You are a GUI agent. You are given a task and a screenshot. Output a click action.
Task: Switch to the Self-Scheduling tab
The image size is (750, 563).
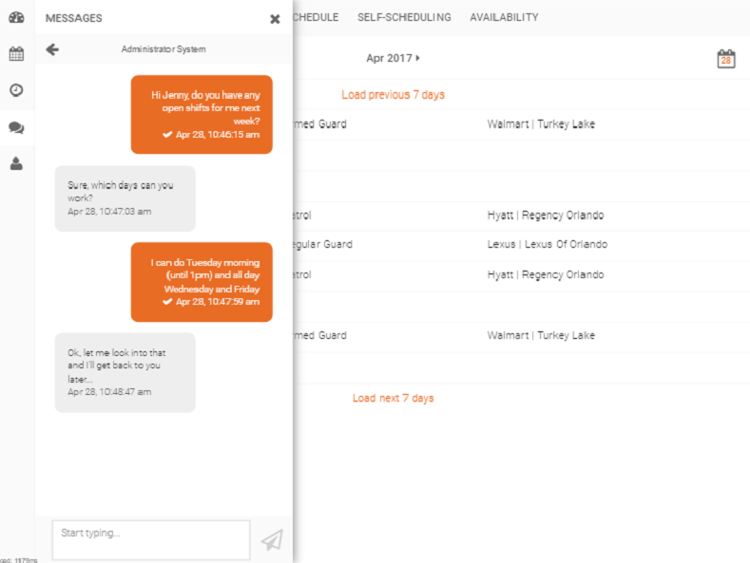404,17
